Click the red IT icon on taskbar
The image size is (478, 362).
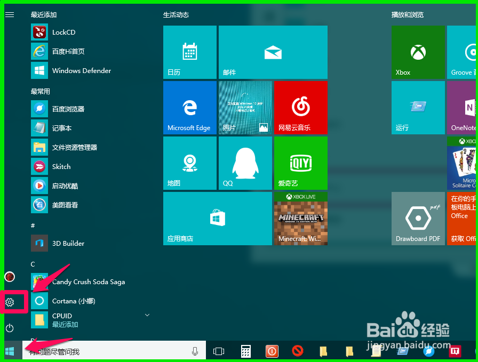[x=455, y=351]
